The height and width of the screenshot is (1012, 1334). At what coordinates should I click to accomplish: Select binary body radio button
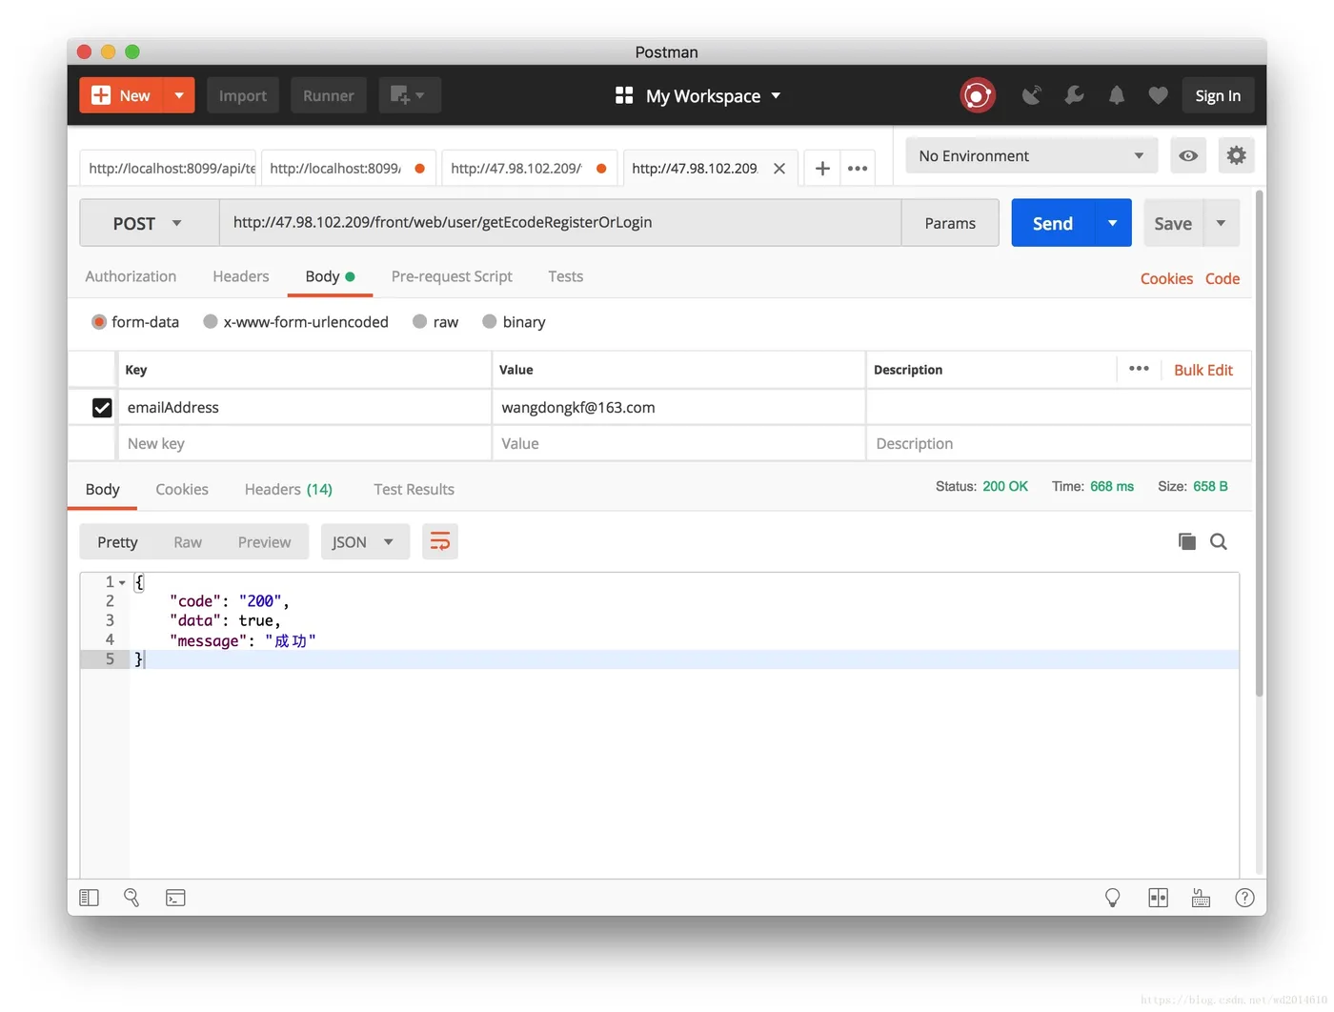pyautogui.click(x=490, y=322)
